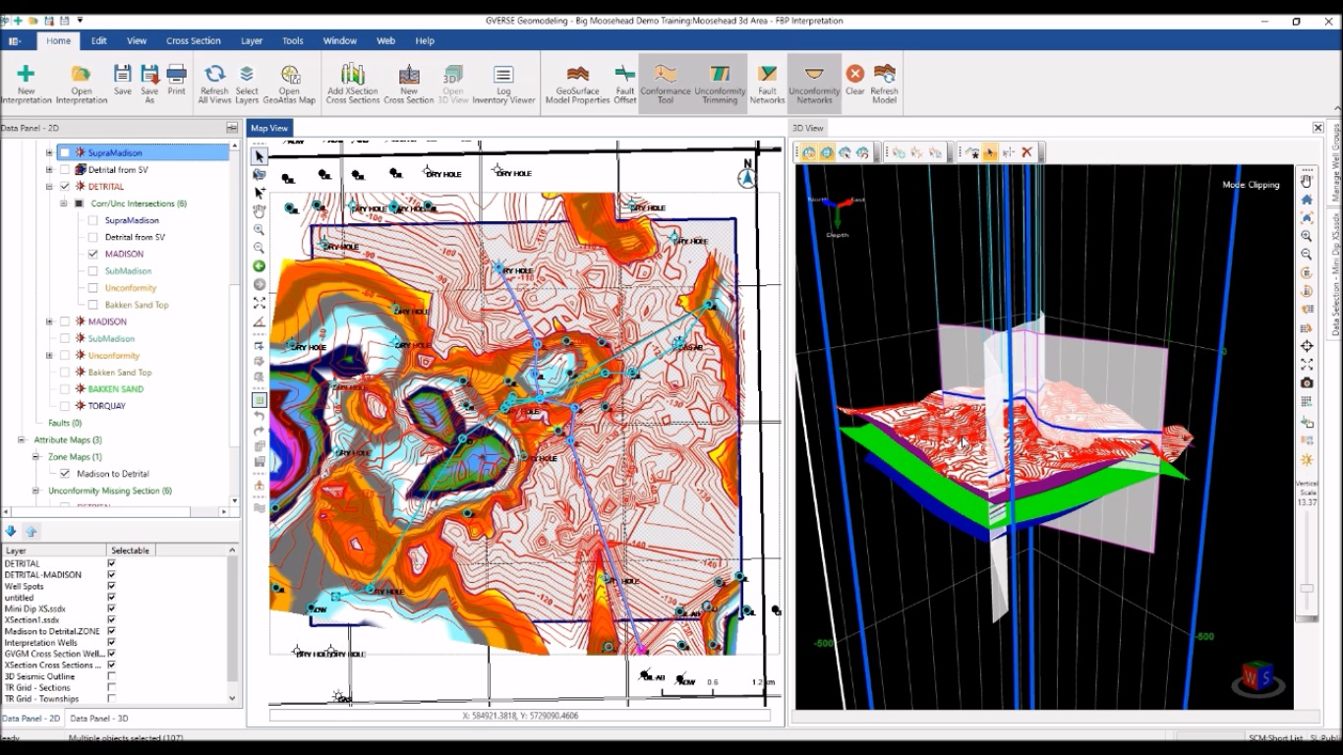Uncheck the DETRITAL surface checkbox
1343x755 pixels.
coord(65,187)
